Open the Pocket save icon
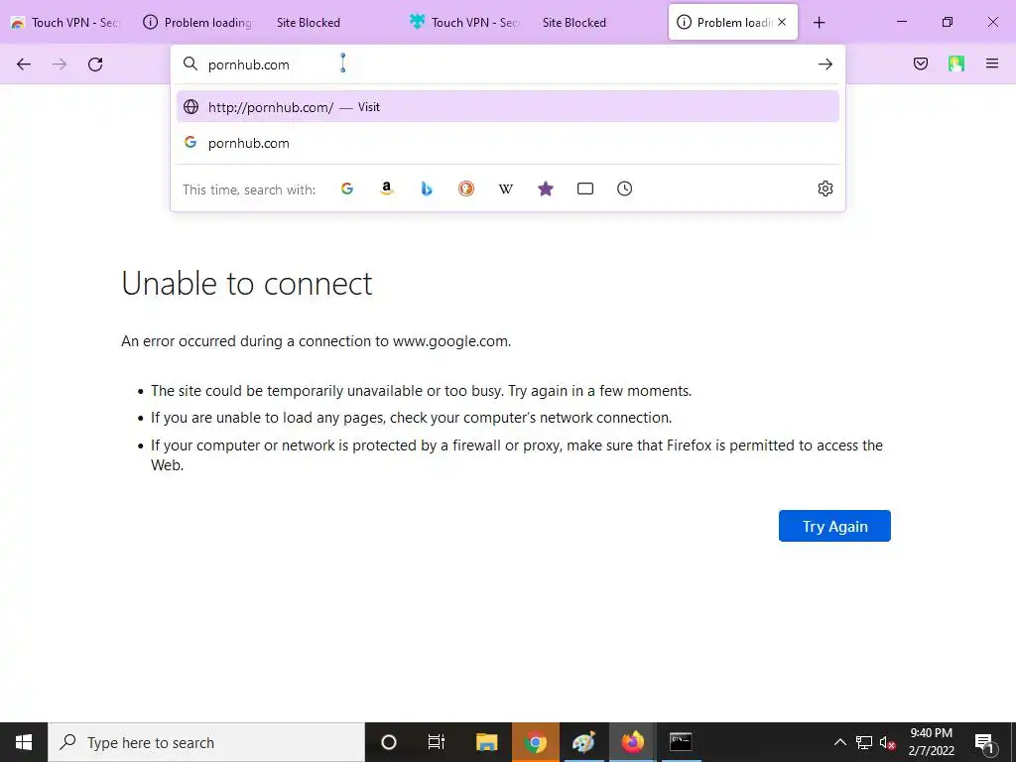This screenshot has height=762, width=1016. tap(921, 63)
